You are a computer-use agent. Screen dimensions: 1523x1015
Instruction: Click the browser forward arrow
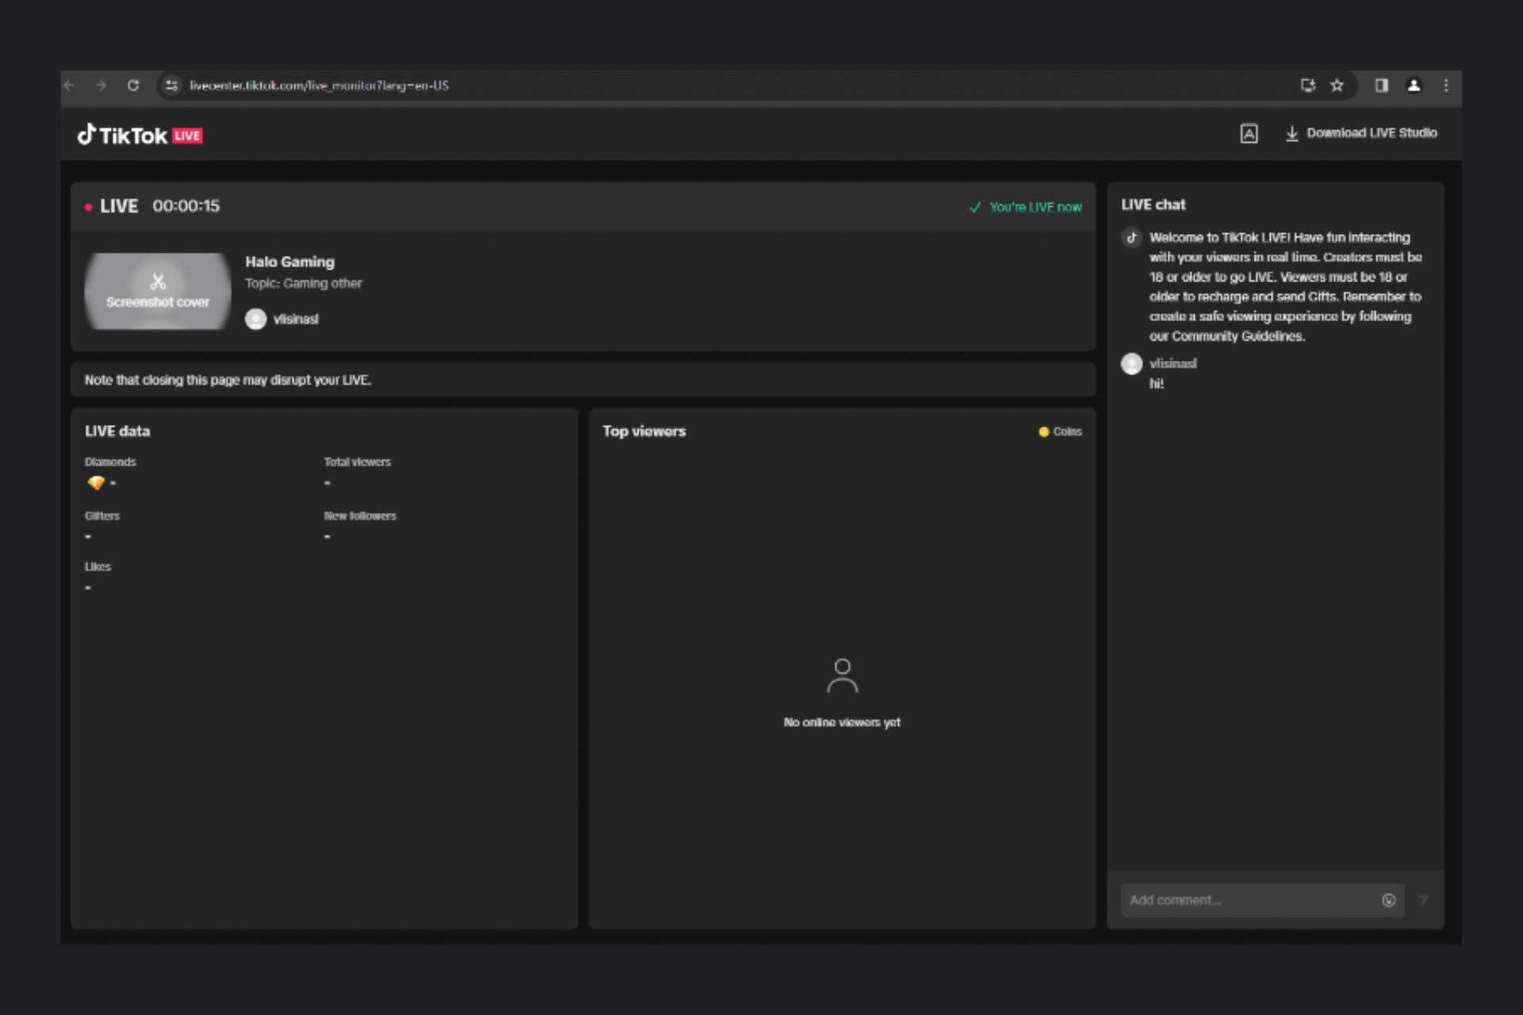(x=101, y=86)
